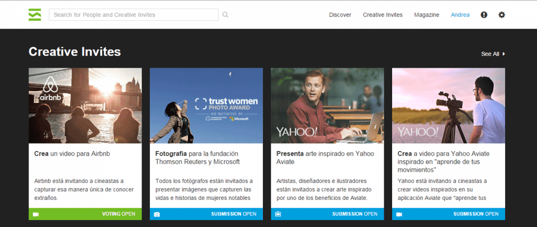Screen dimensions: 537x227
Task: Click the arrow next to See All
Action: (x=504, y=54)
